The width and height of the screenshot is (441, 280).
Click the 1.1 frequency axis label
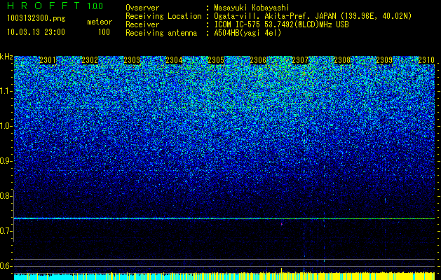[6, 91]
